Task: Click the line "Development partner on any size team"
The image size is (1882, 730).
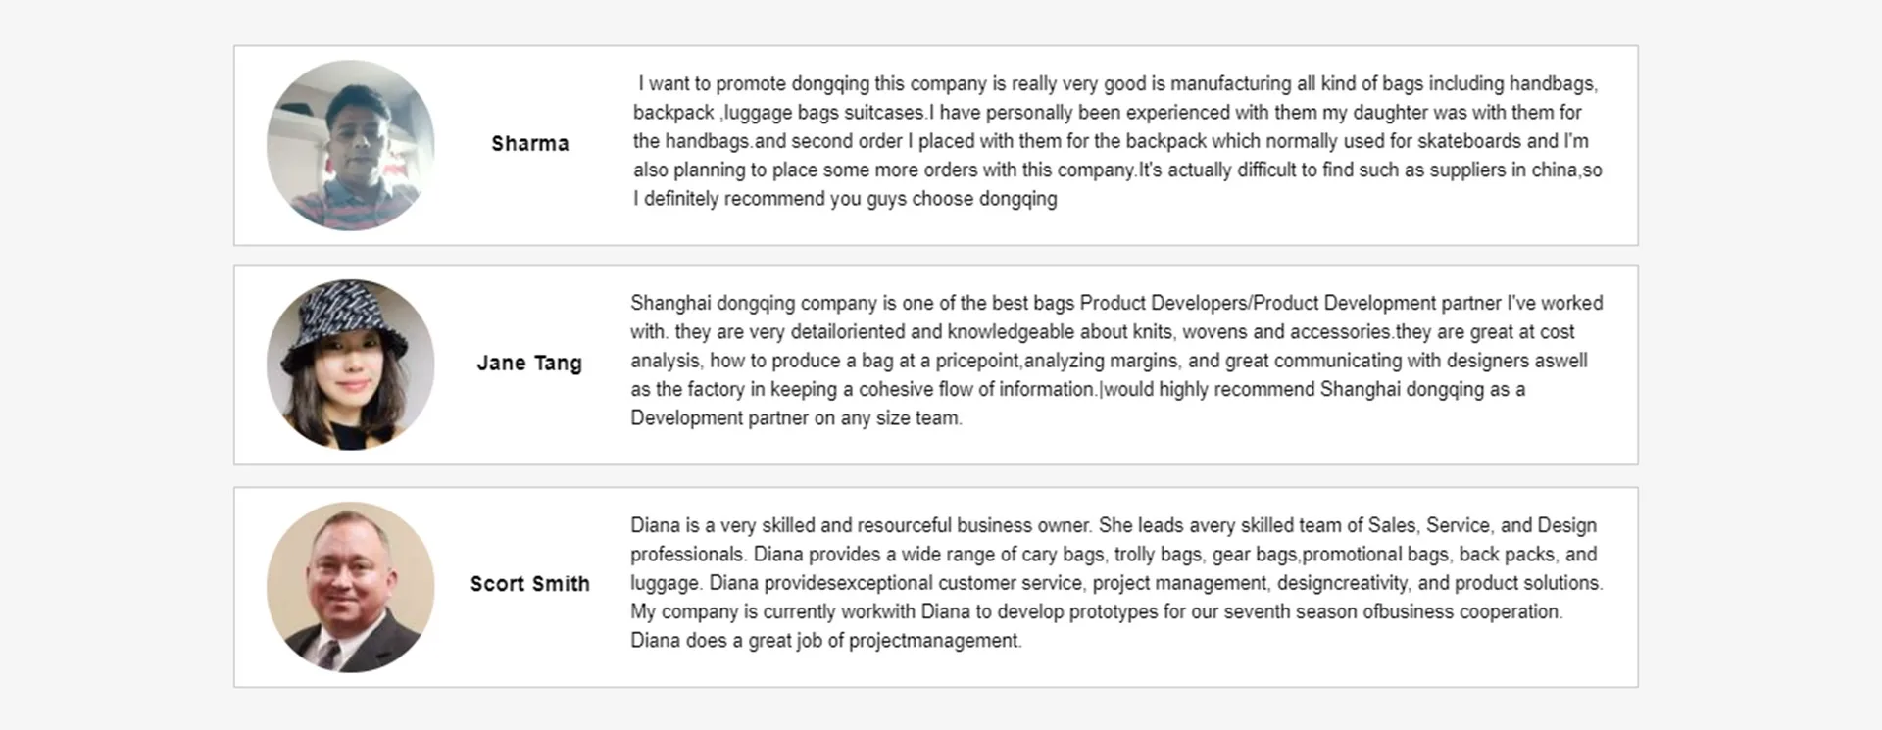Action: click(795, 418)
